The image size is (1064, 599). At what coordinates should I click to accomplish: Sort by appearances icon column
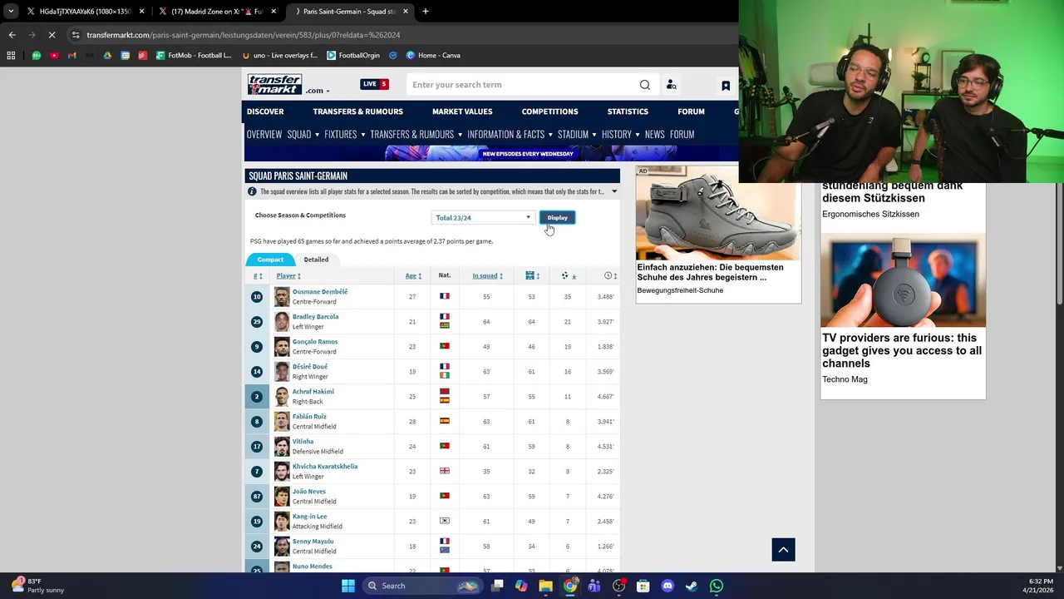pos(532,275)
